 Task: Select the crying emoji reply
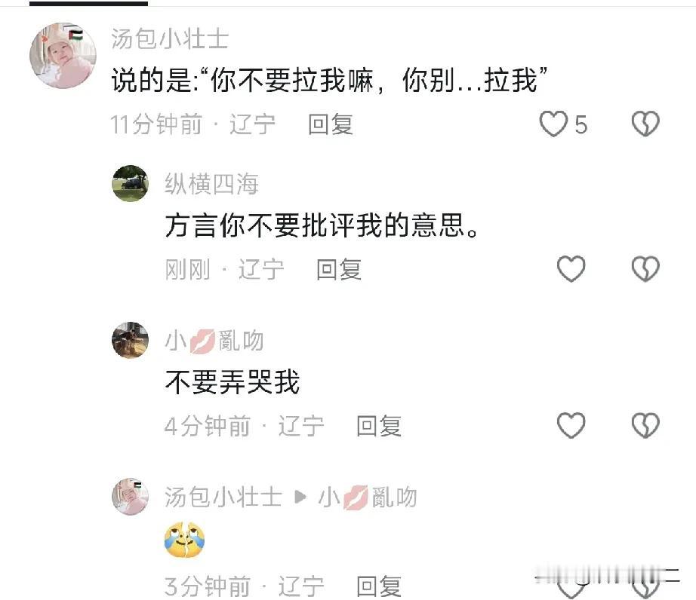(184, 540)
